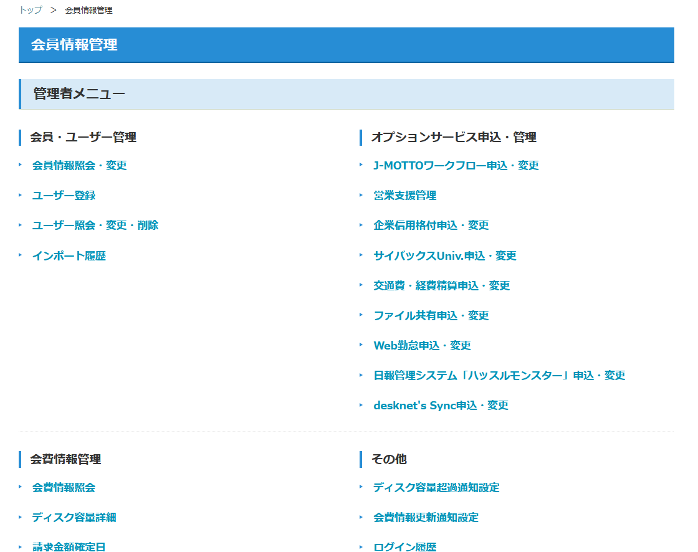The height and width of the screenshot is (552, 698).
Task: Open Web勤怠申込・変更
Action: (423, 345)
